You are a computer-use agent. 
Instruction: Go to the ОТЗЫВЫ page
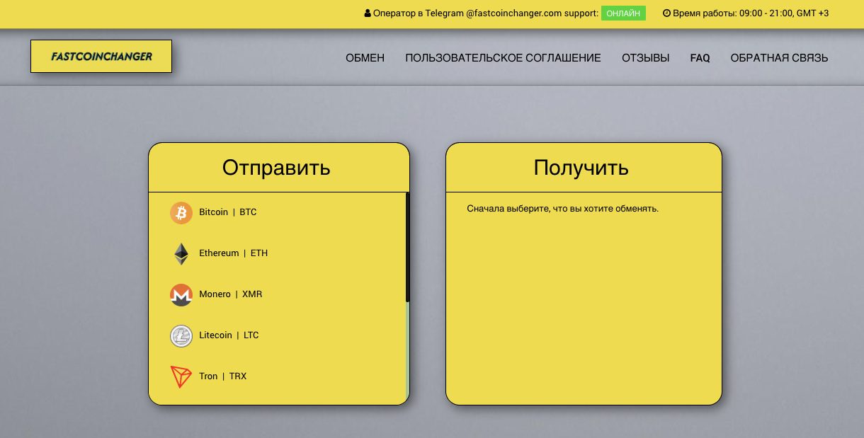pyautogui.click(x=645, y=58)
